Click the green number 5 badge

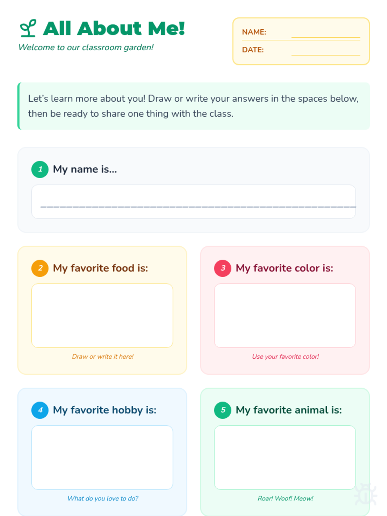(x=223, y=410)
